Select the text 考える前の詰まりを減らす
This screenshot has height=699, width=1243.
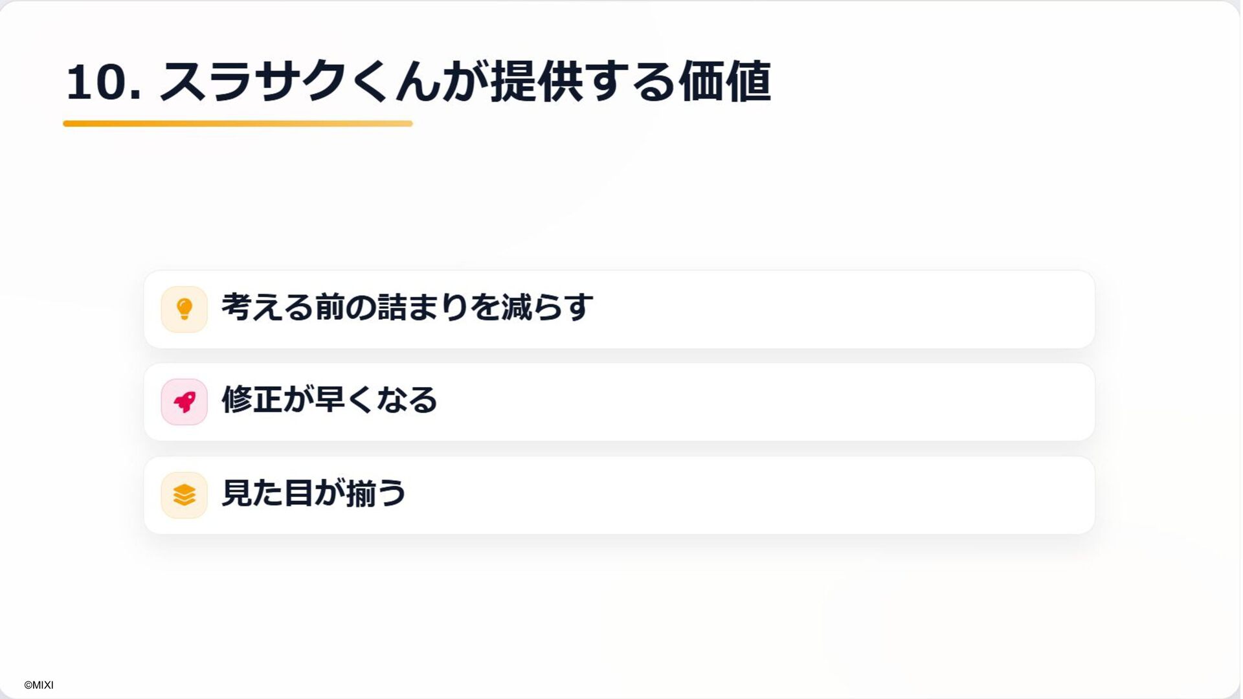[407, 307]
